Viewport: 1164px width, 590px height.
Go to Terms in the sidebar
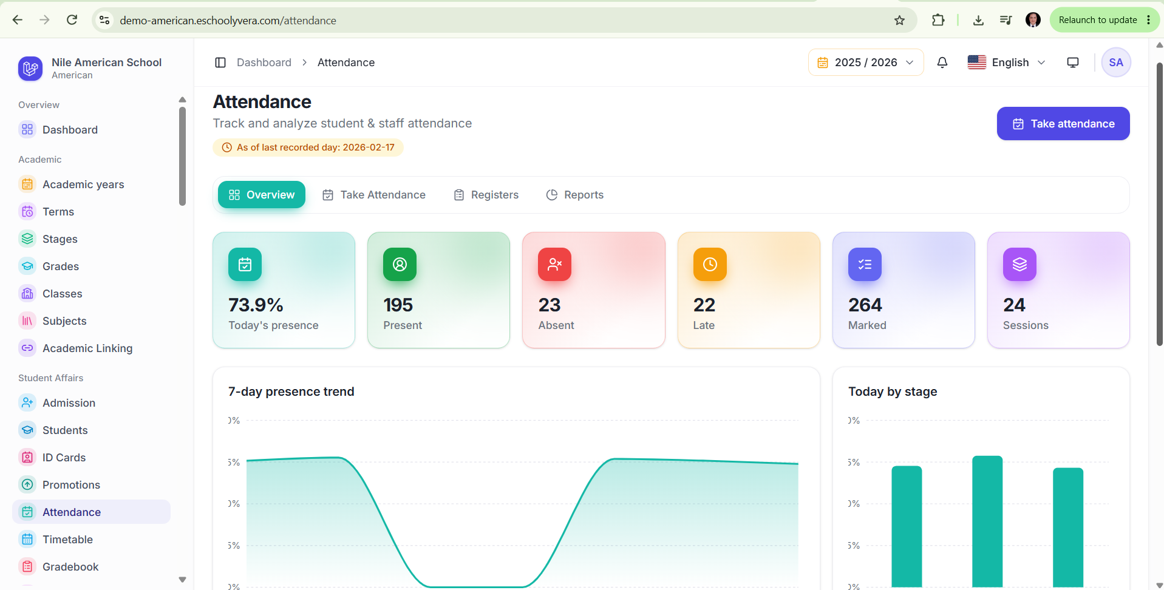91,211
